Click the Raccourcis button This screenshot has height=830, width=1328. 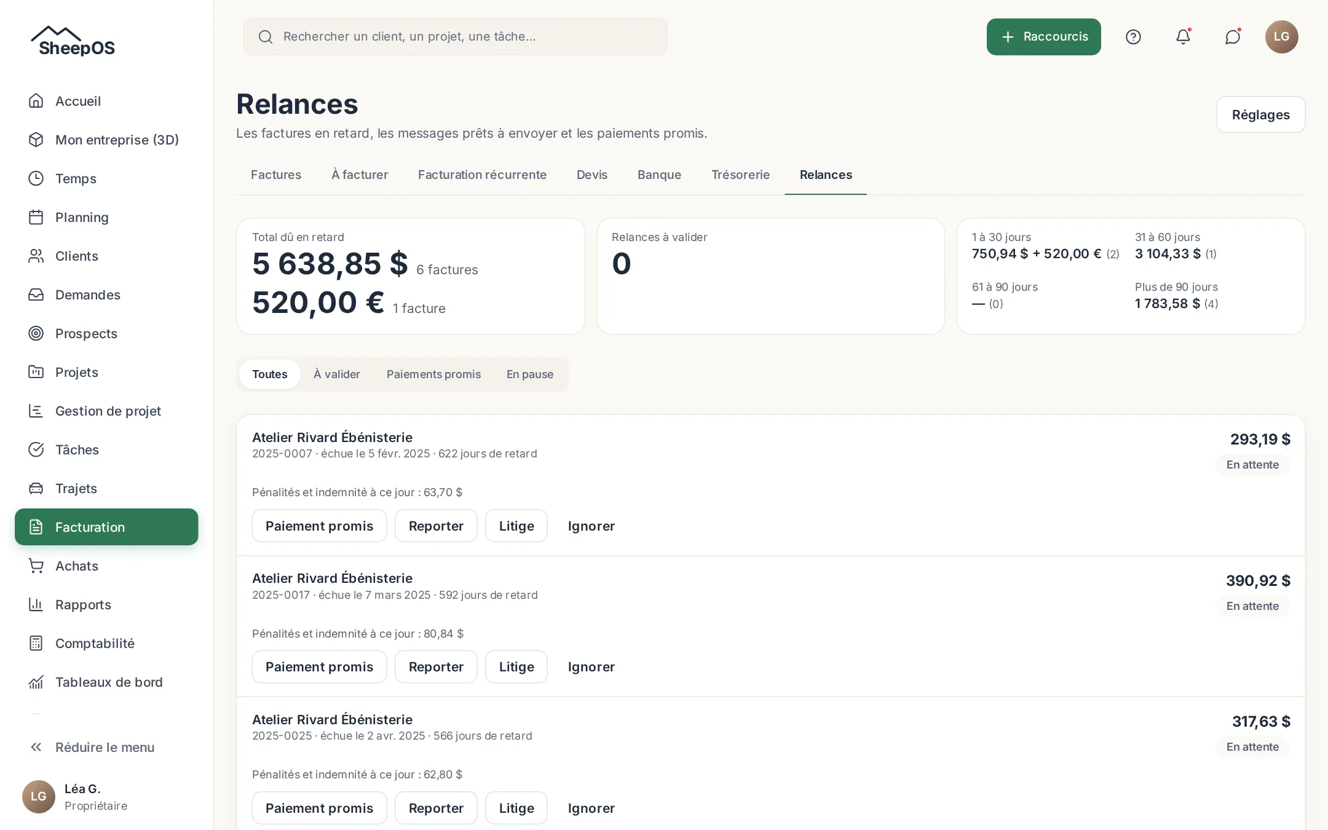1043,37
